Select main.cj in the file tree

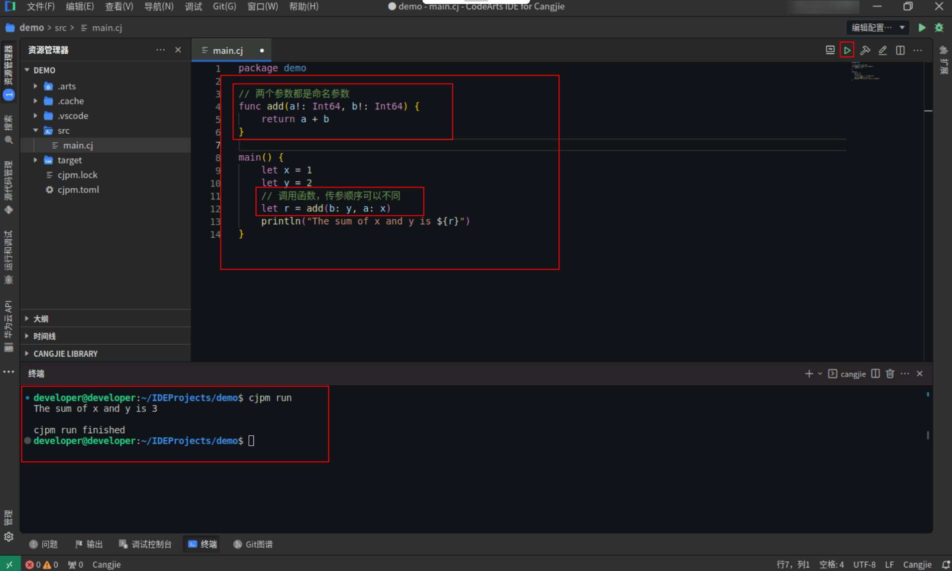[106, 145]
